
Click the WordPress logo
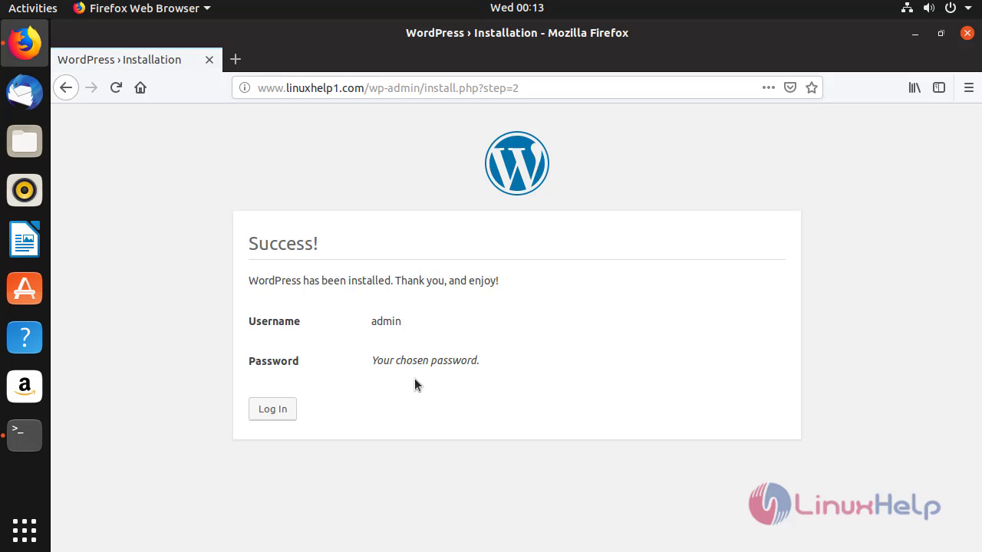517,163
